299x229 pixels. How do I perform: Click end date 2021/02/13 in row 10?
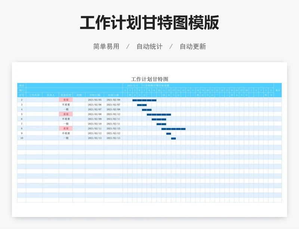coord(113,138)
